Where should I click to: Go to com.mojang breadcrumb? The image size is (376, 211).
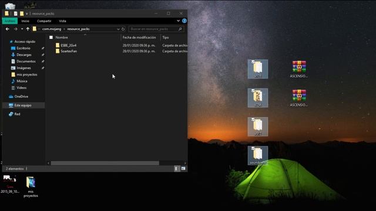pos(52,29)
